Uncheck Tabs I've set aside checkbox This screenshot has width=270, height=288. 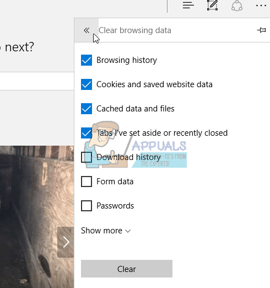[x=87, y=133]
